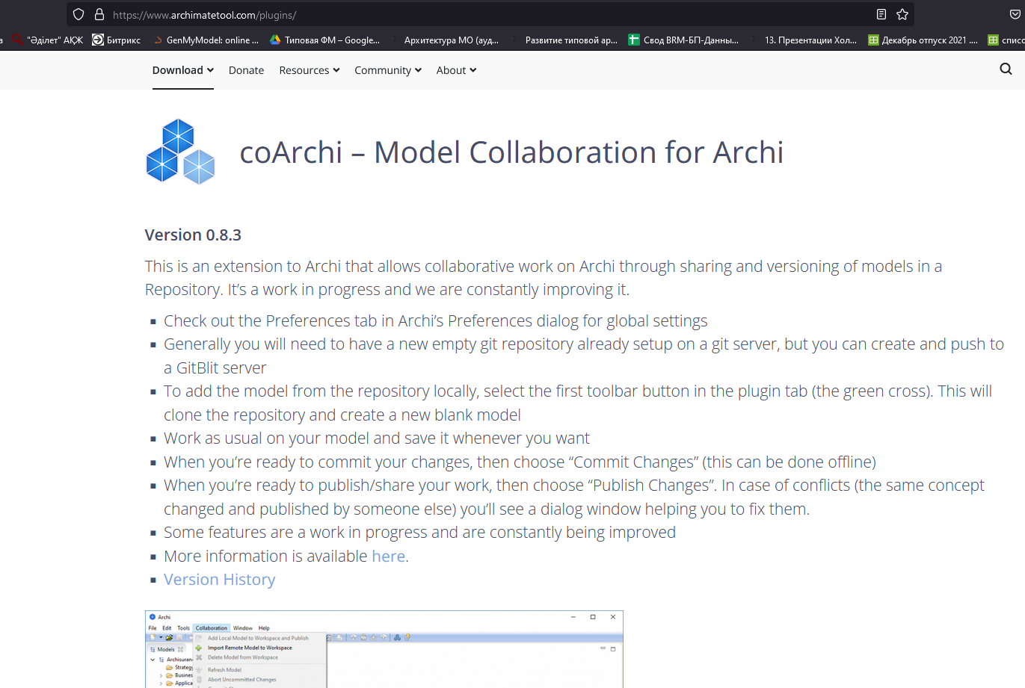This screenshot has width=1025, height=688.
Task: Expand the About dropdown menu
Action: (456, 70)
